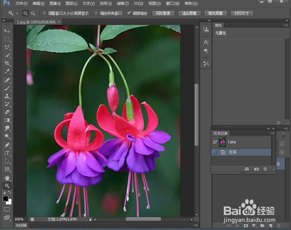This screenshot has height=230, width=291.
Task: Create new snapshot in History panel
Action: click(x=256, y=169)
